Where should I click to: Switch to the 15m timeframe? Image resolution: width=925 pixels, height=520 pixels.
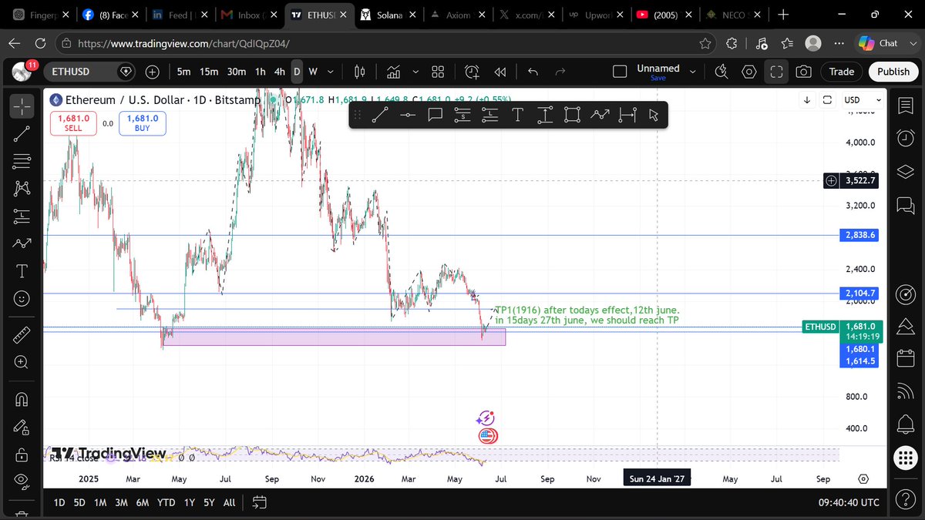(208, 72)
